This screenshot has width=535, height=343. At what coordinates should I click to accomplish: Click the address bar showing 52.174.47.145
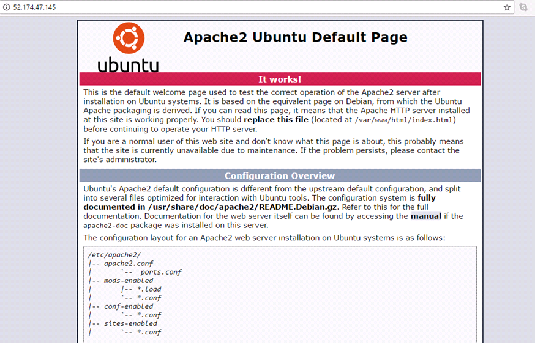(256, 7)
